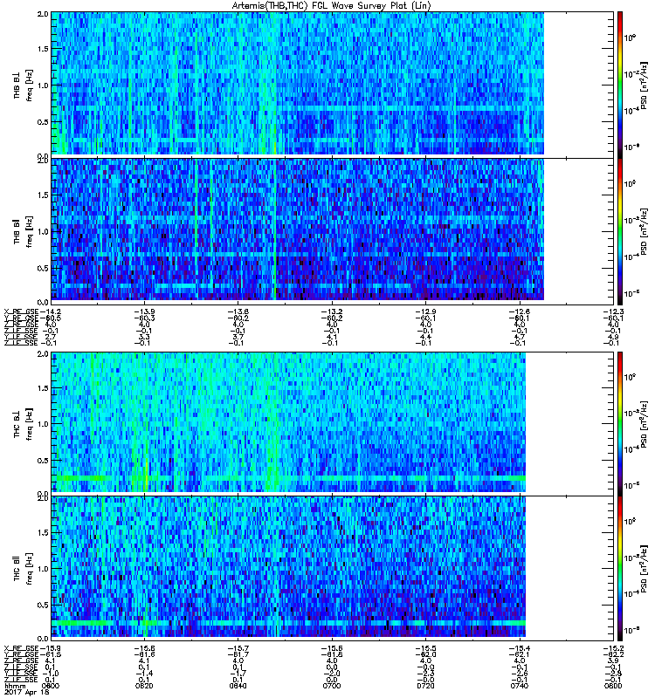Click THC Y_RE_GSE value -62.0
The width and height of the screenshot is (655, 698).
click(x=425, y=654)
